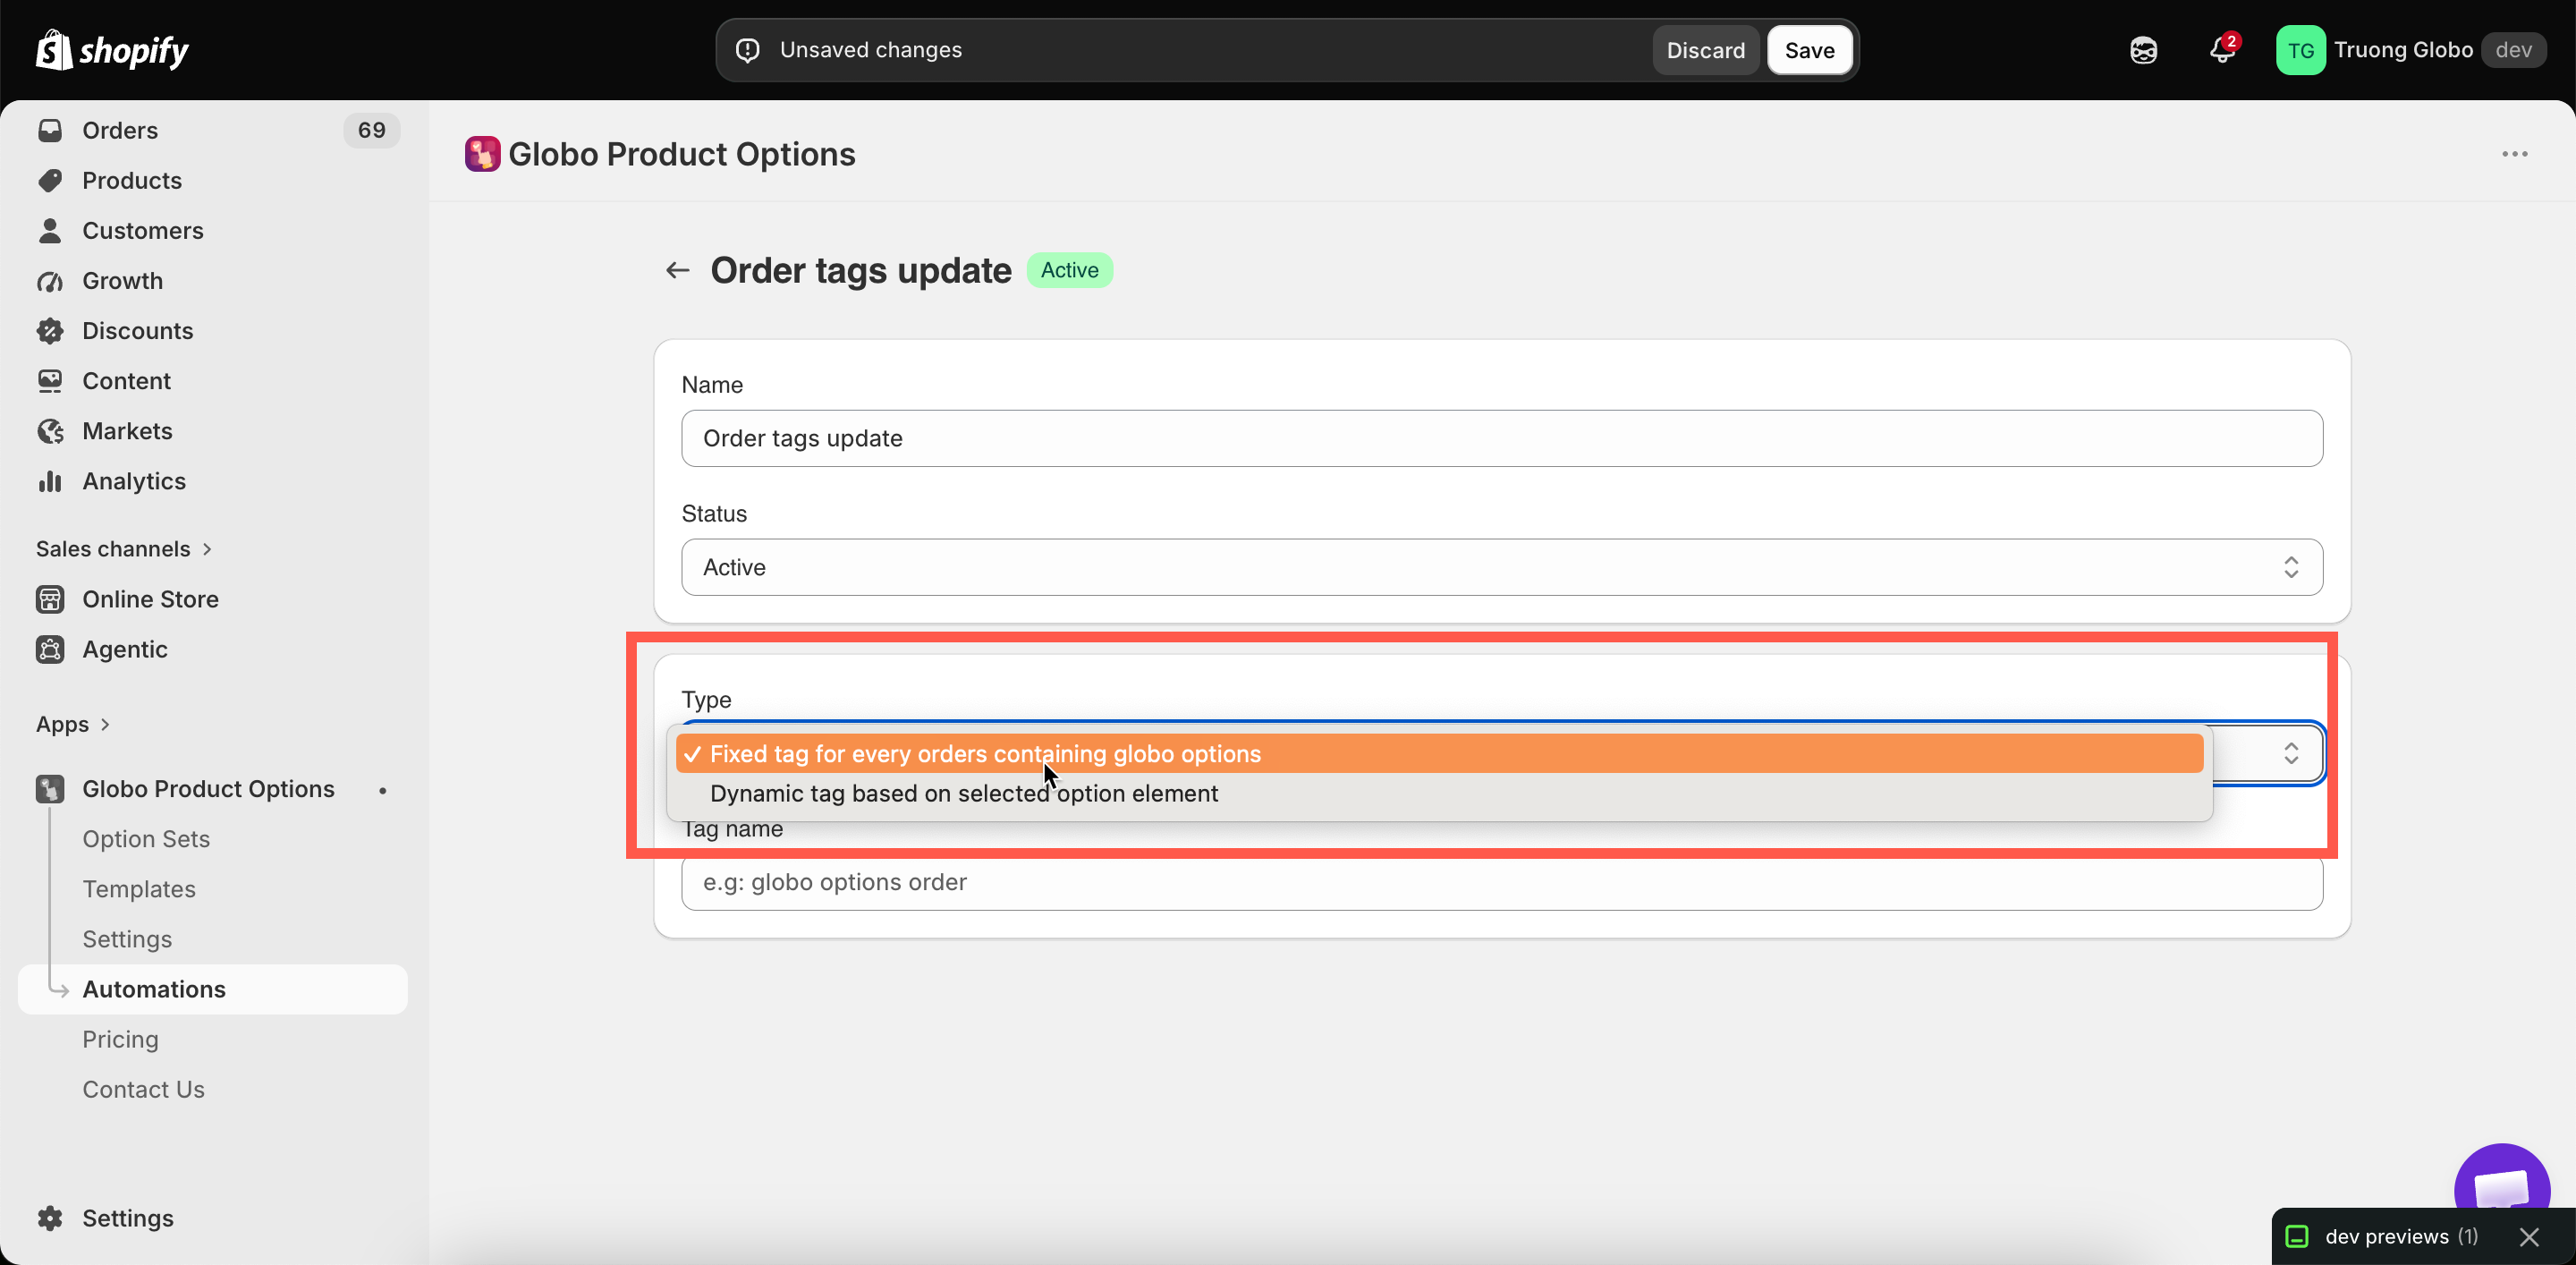This screenshot has height=1265, width=2576.
Task: Close the dev previews bar
Action: click(x=2529, y=1237)
